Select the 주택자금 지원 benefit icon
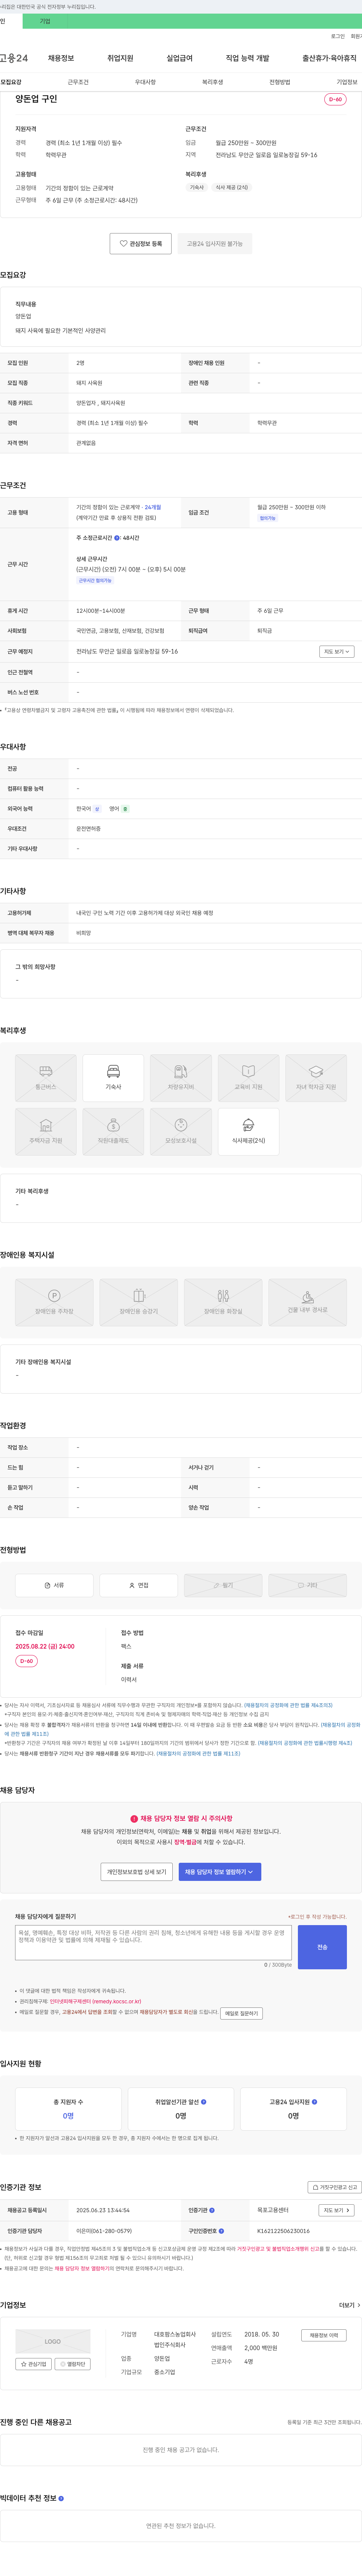 click(x=46, y=1132)
